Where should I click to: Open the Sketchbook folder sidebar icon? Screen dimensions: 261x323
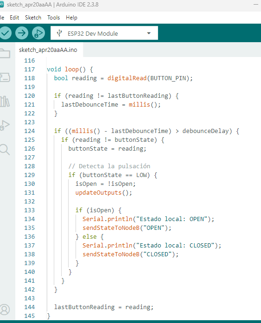pyautogui.click(x=5, y=53)
